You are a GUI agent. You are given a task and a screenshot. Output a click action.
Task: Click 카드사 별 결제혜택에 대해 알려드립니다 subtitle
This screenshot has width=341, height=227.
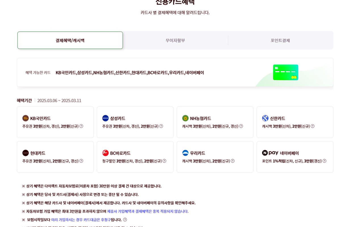tap(175, 12)
